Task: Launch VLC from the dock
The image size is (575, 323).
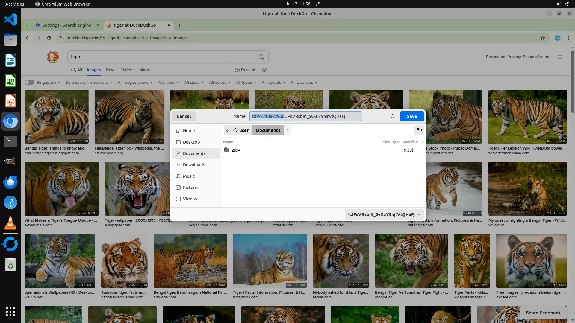Action: [10, 223]
